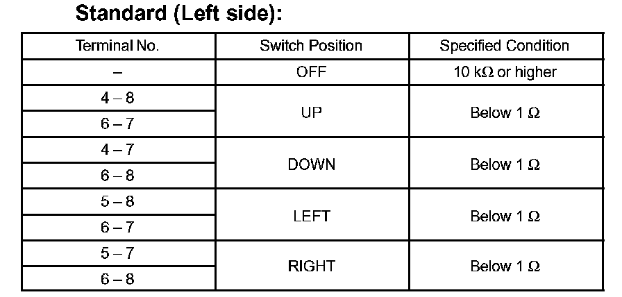Image resolution: width=622 pixels, height=297 pixels.
Task: Select "Below 1 Ω" for DOWN position
Action: click(x=505, y=164)
